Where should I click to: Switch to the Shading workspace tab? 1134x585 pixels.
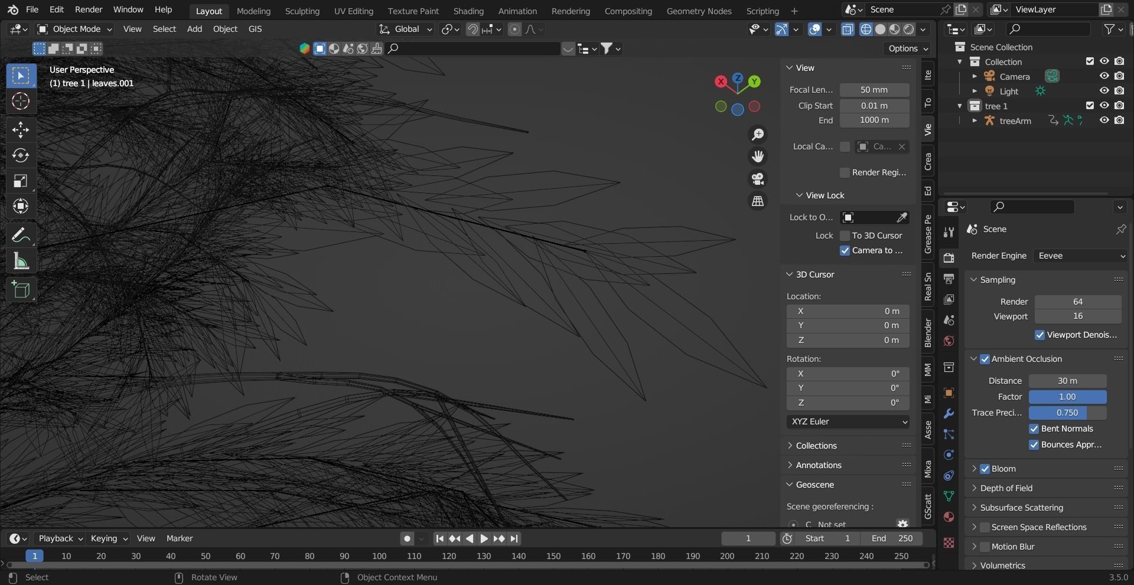pyautogui.click(x=468, y=11)
